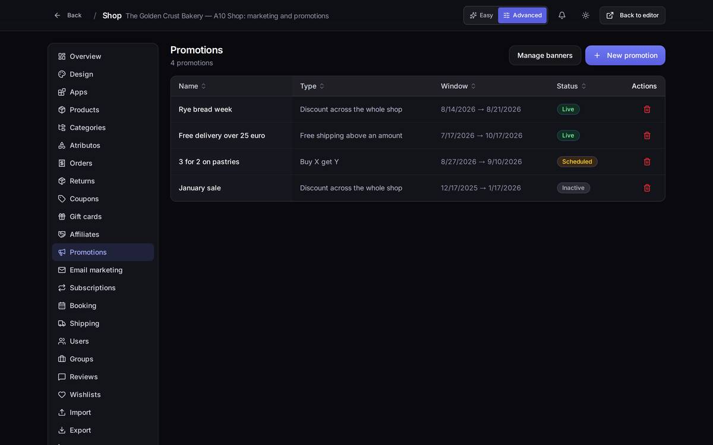Sort table by Status column
713x445 pixels.
[572, 86]
